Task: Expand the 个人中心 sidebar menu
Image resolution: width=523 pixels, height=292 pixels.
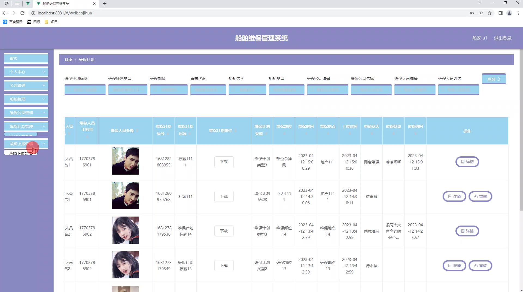Action: click(x=26, y=72)
